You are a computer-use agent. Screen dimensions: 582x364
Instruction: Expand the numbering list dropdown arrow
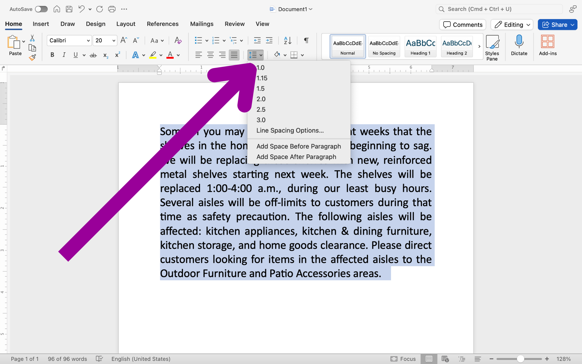point(224,41)
